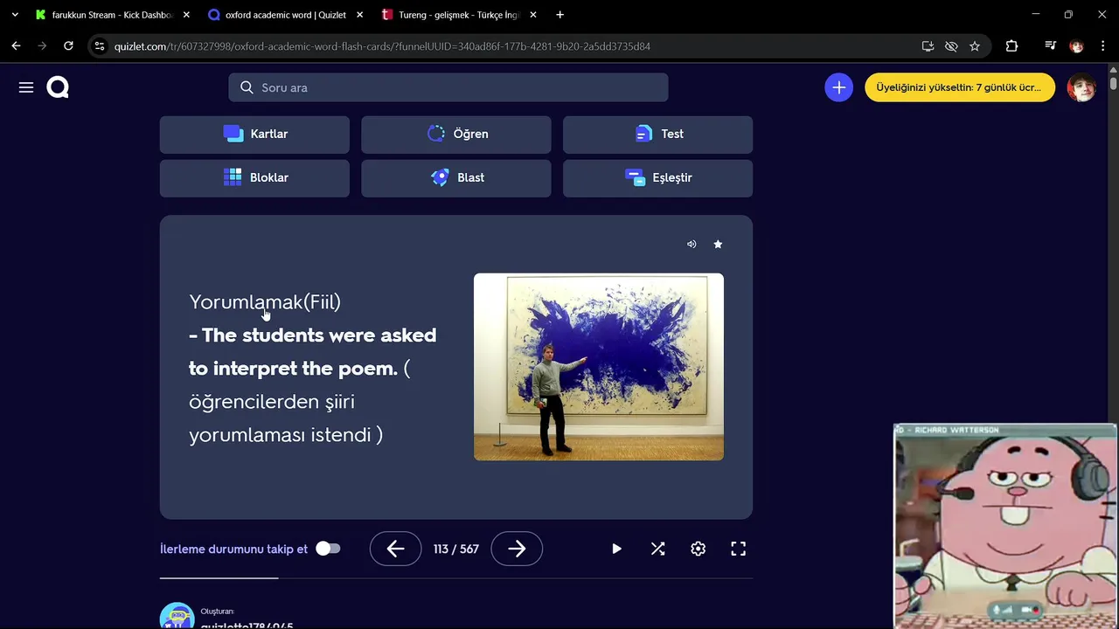
Task: Open the Öğren study mode
Action: pos(456,135)
